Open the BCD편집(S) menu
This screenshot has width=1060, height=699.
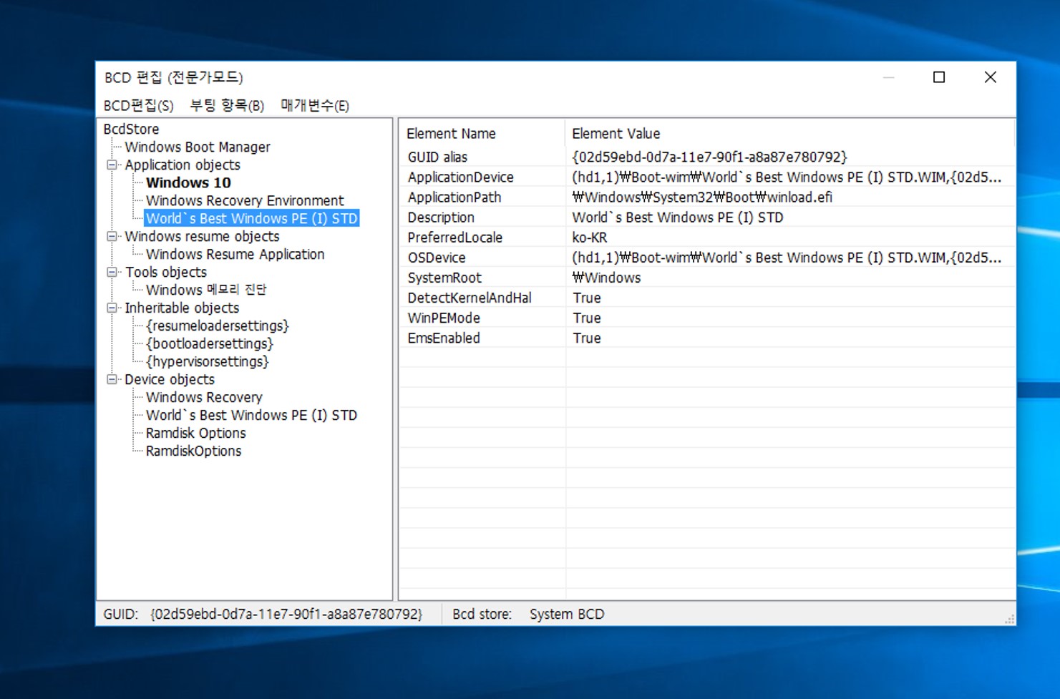click(x=138, y=106)
